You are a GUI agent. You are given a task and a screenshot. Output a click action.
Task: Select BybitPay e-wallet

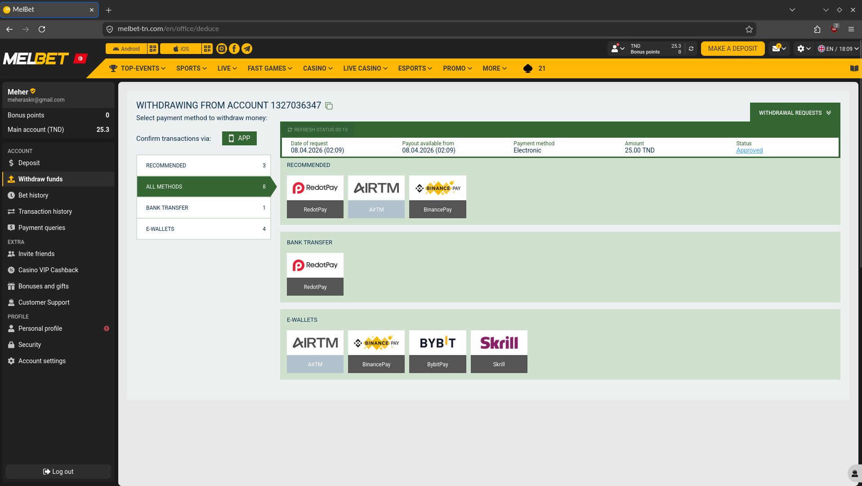[x=438, y=351]
